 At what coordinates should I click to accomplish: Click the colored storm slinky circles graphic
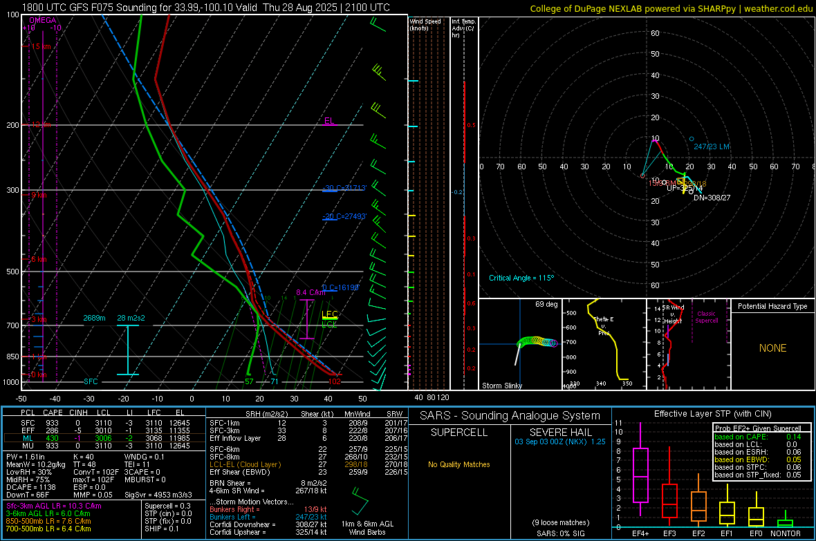[x=537, y=342]
